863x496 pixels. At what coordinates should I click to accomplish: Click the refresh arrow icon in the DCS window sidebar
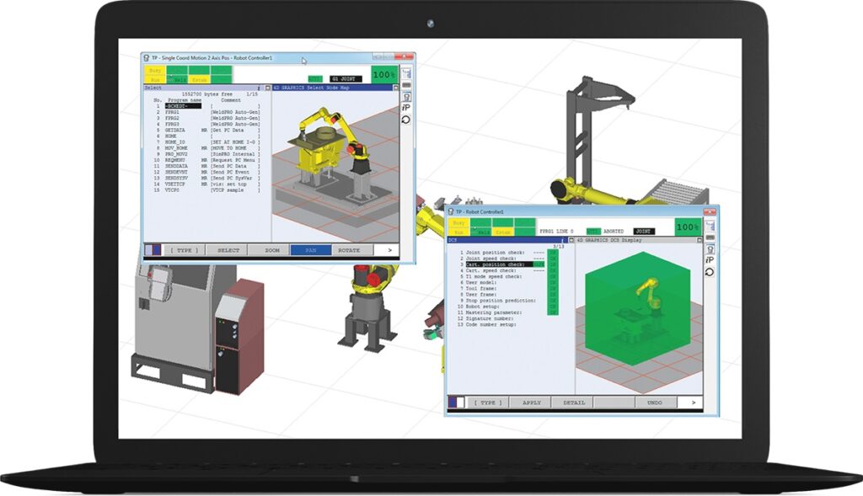coord(710,272)
